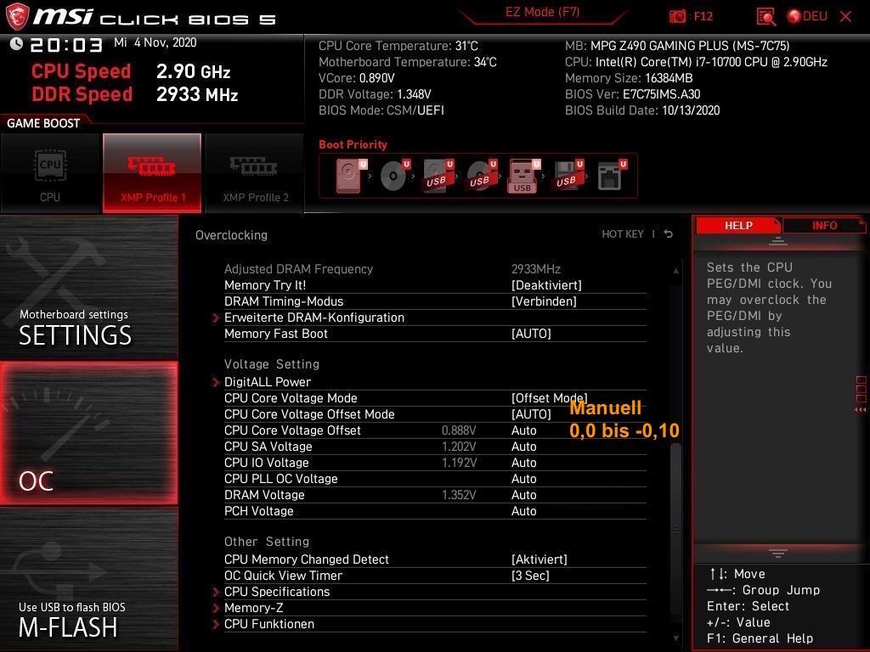Click the CPU SA Voltage 1.202V reading
The width and height of the screenshot is (870, 652).
click(x=459, y=447)
